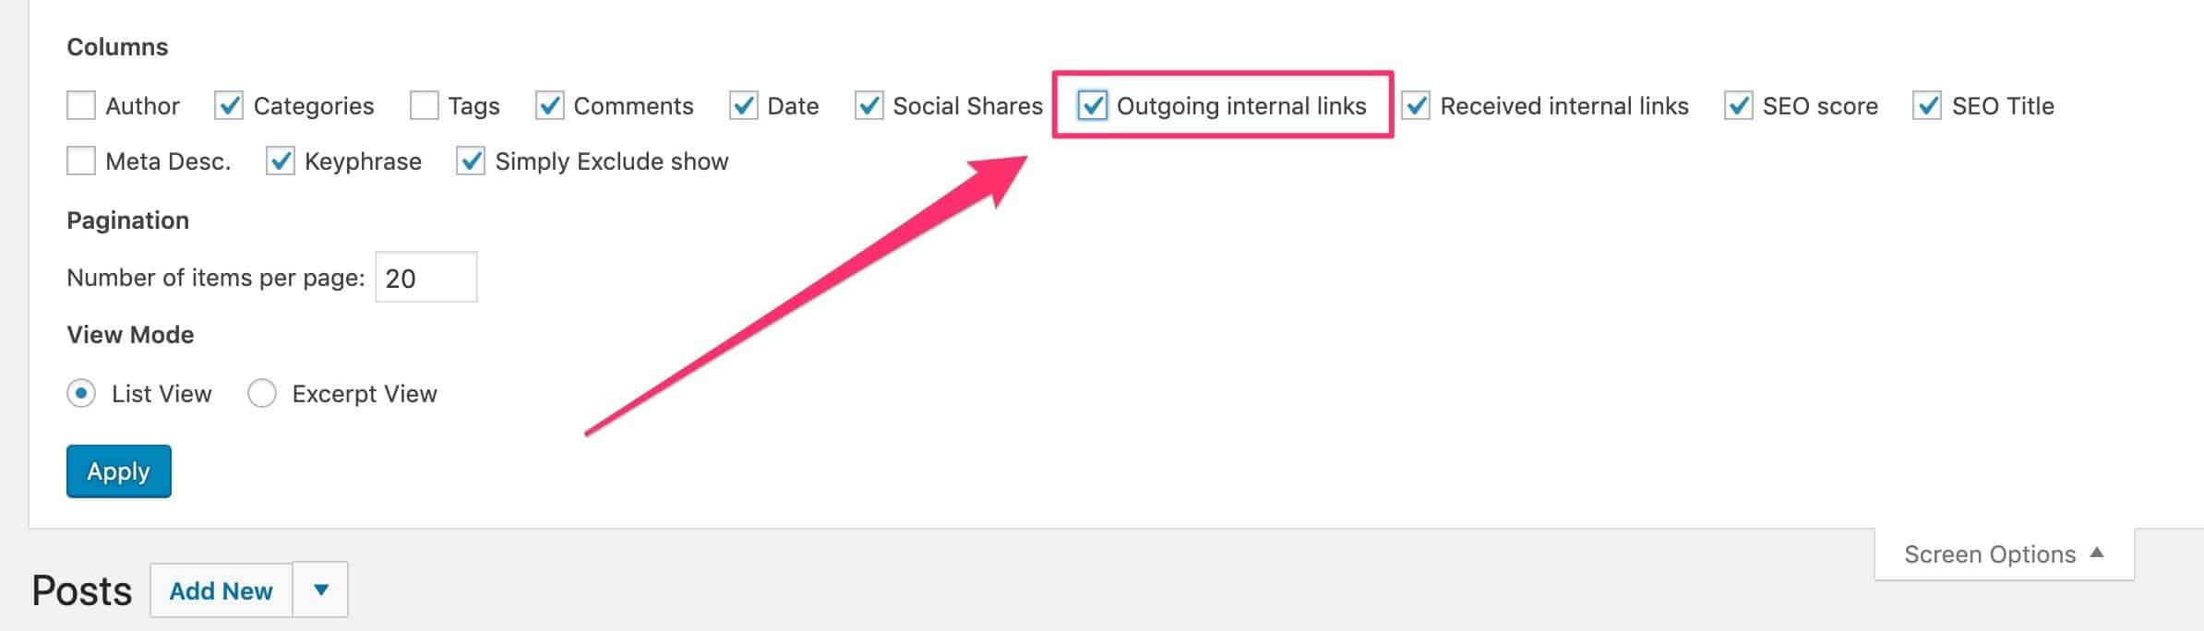Image resolution: width=2204 pixels, height=631 pixels.
Task: Uncheck the Date column
Action: [x=744, y=106]
